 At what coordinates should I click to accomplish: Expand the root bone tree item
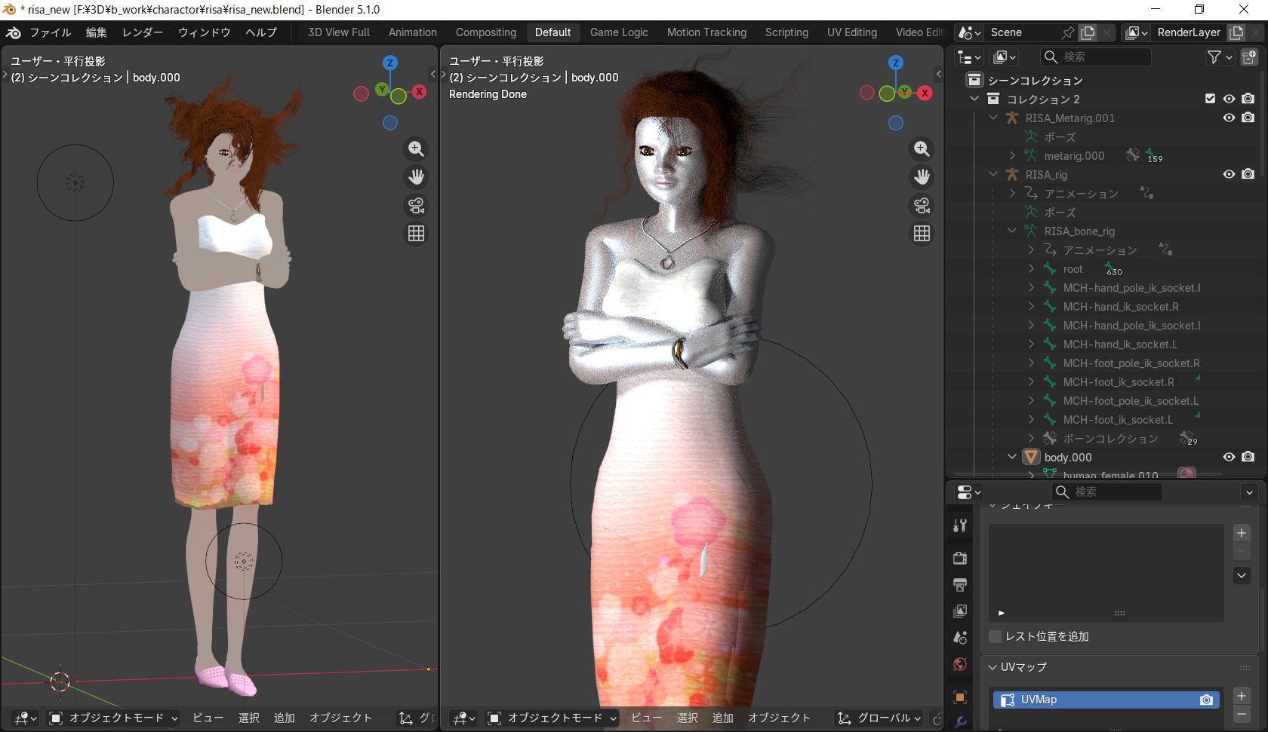point(1031,269)
